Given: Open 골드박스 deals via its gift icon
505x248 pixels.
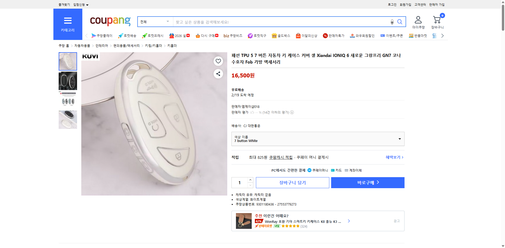Looking at the screenshot, I should pos(274,35).
